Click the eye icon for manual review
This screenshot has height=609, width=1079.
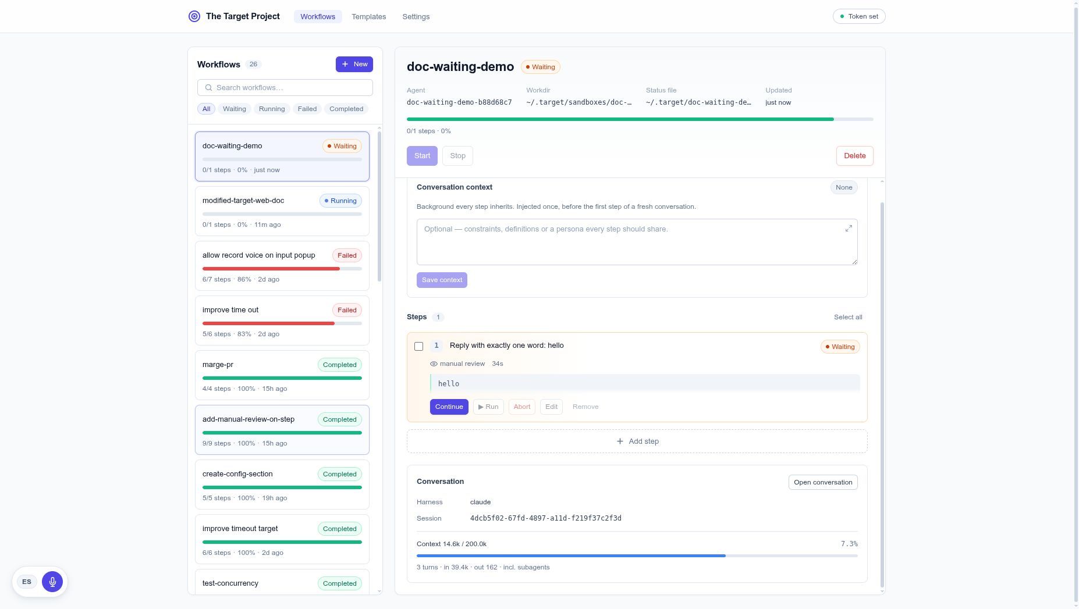coord(434,364)
